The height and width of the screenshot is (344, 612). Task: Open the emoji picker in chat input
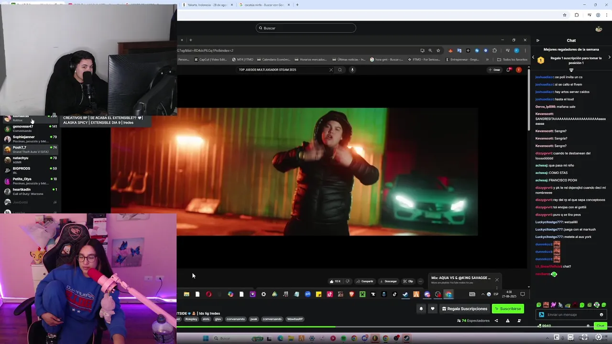point(601,314)
